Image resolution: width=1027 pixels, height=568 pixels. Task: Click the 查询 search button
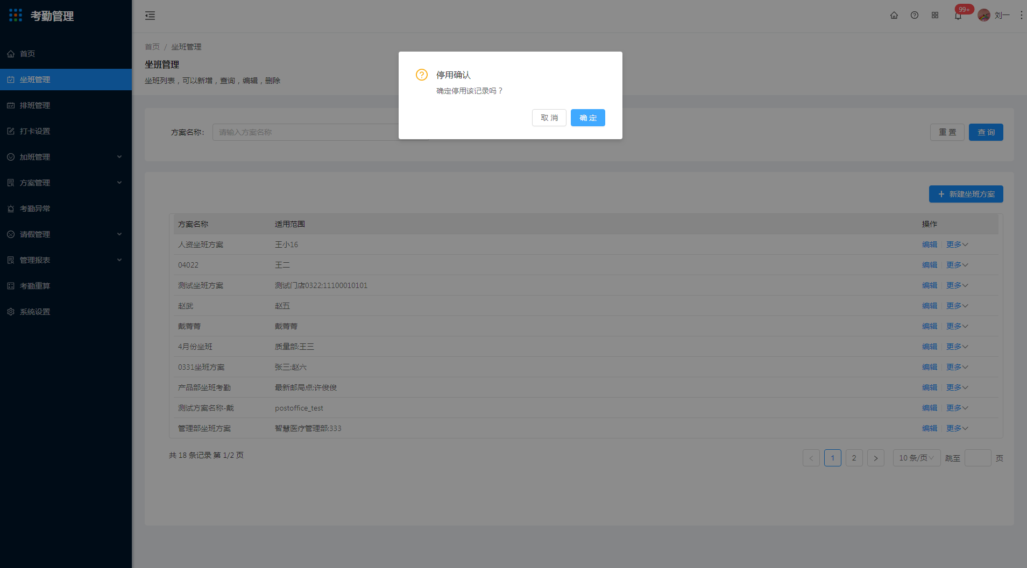(x=986, y=132)
